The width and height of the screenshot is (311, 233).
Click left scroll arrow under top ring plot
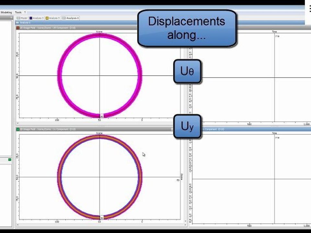tap(18, 123)
